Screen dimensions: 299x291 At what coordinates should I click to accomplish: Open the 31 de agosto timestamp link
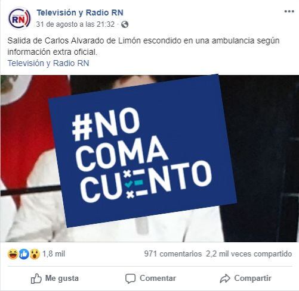coord(75,24)
